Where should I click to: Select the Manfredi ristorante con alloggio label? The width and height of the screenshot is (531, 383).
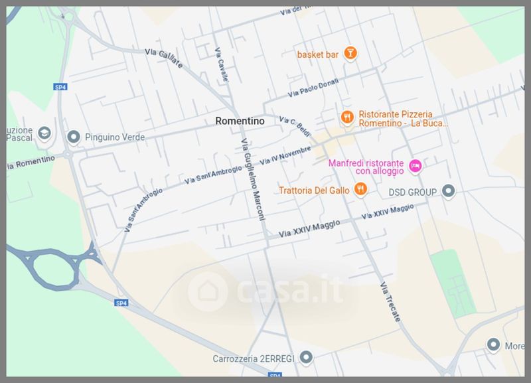(x=366, y=167)
